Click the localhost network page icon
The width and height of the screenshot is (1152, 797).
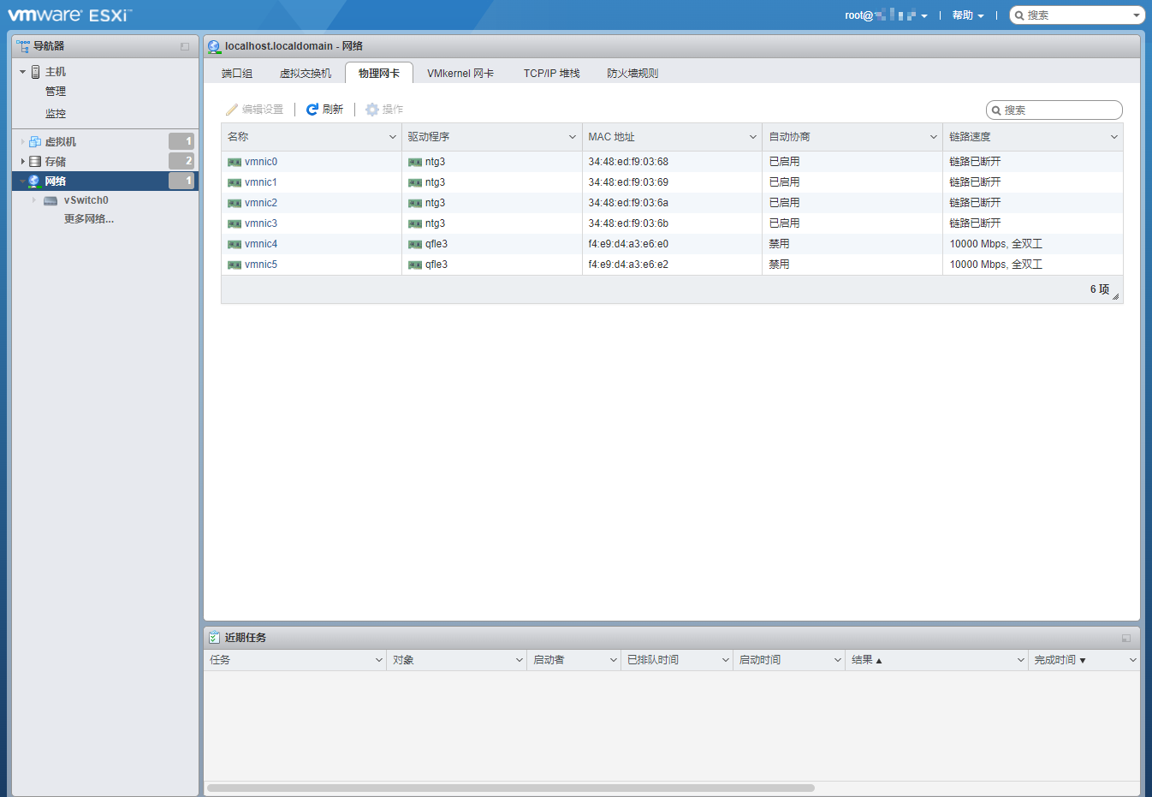pyautogui.click(x=214, y=46)
